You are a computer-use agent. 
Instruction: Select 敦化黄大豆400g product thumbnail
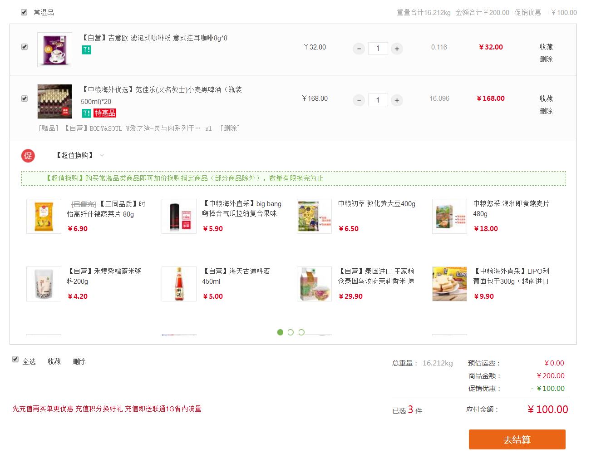coord(314,216)
